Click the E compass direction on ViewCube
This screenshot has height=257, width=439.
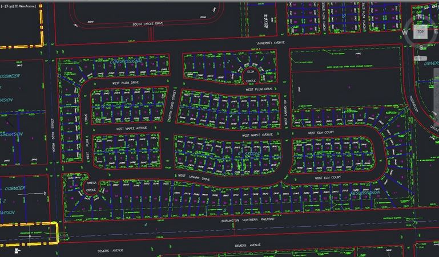pos(436,32)
